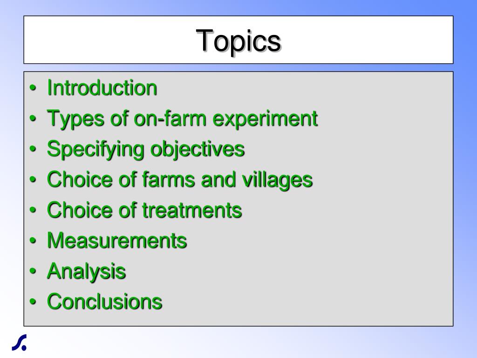Click the bullet before Choice of treatments
Viewport: 477px width, 358px height.
click(x=33, y=210)
